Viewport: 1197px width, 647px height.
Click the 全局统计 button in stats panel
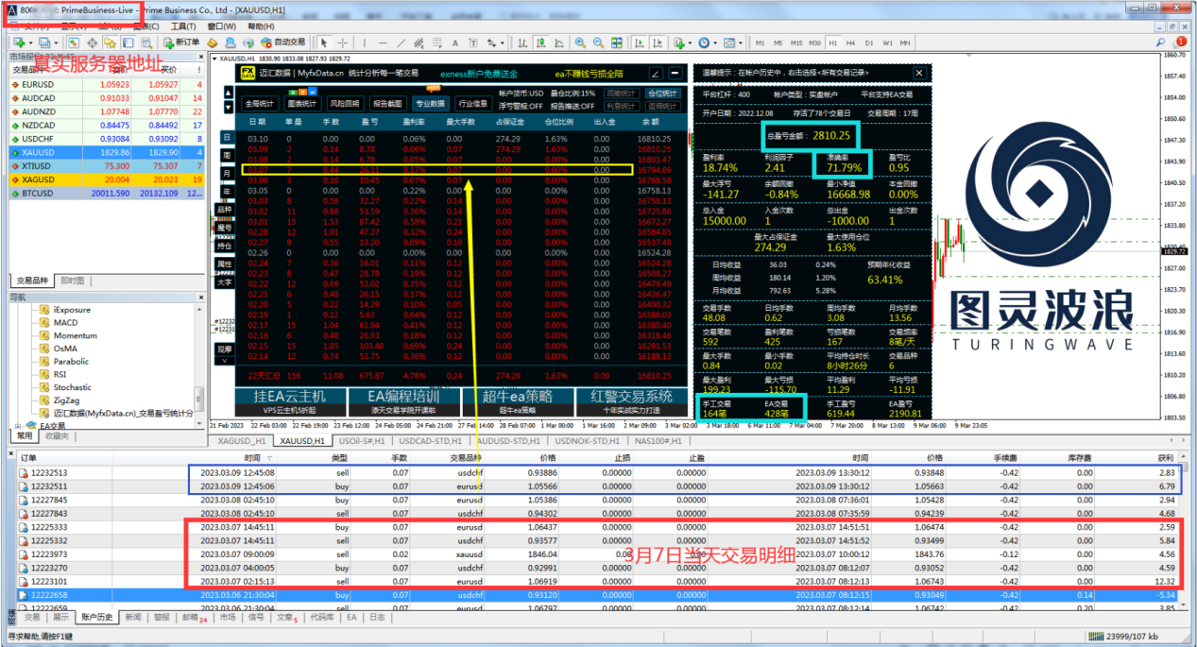260,104
